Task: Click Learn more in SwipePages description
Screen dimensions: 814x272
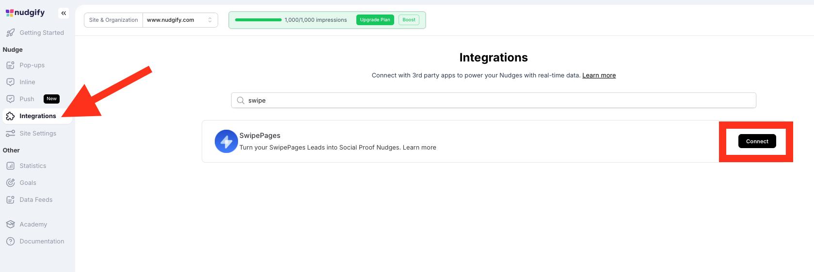Action: click(419, 148)
